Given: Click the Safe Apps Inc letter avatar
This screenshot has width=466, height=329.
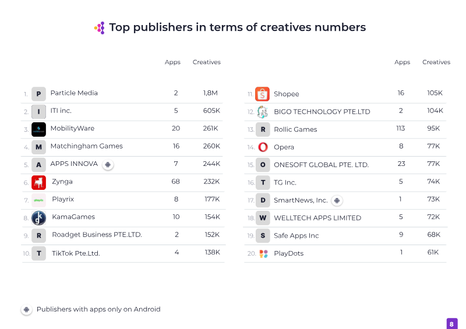Looking at the screenshot, I should coord(263,236).
